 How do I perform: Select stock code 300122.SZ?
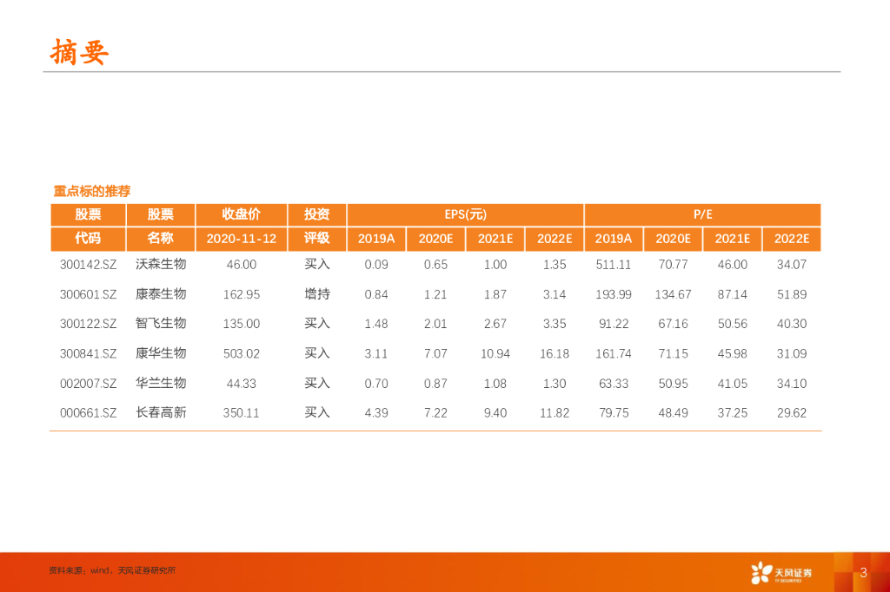(x=88, y=324)
